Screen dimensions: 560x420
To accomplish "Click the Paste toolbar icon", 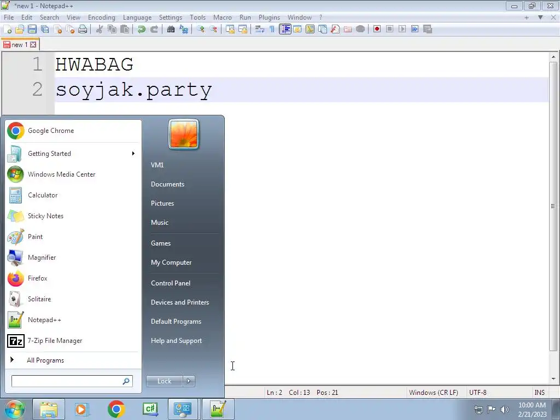I will pos(125,30).
